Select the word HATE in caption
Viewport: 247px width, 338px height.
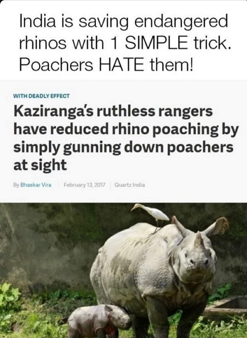121,65
